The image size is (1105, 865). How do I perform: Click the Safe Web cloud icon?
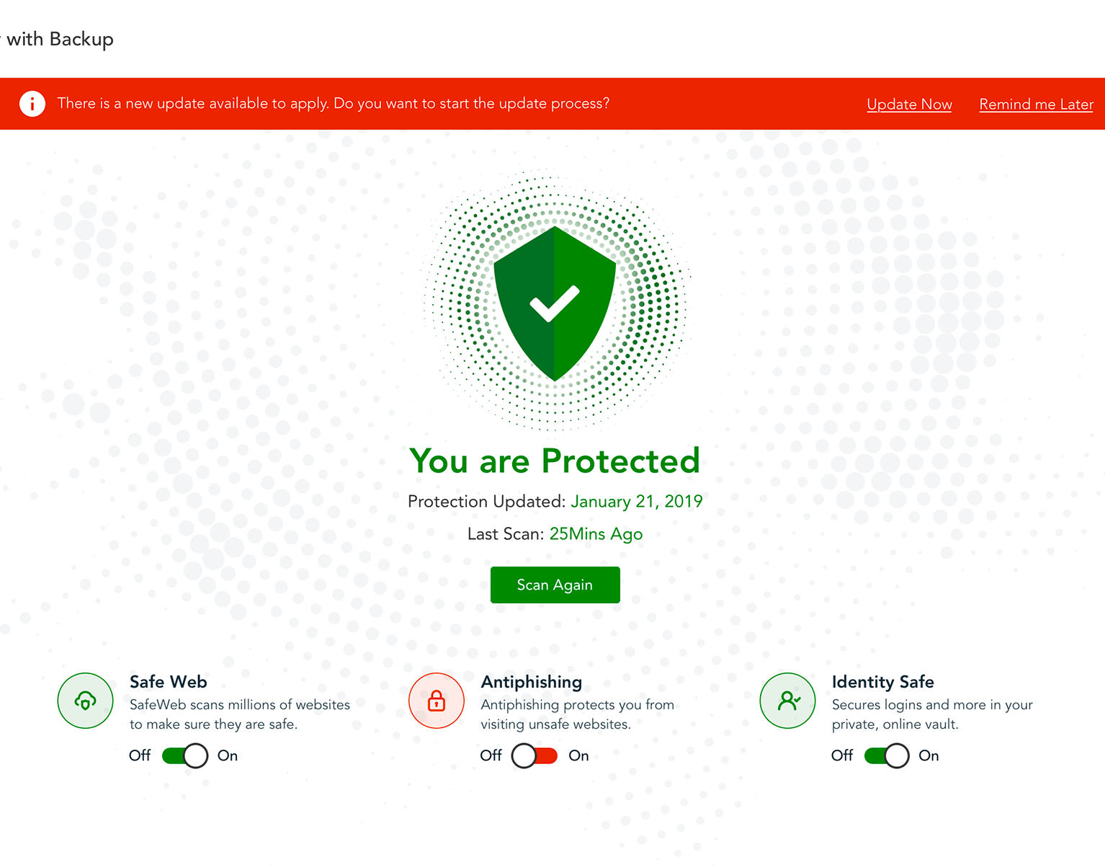tap(86, 701)
